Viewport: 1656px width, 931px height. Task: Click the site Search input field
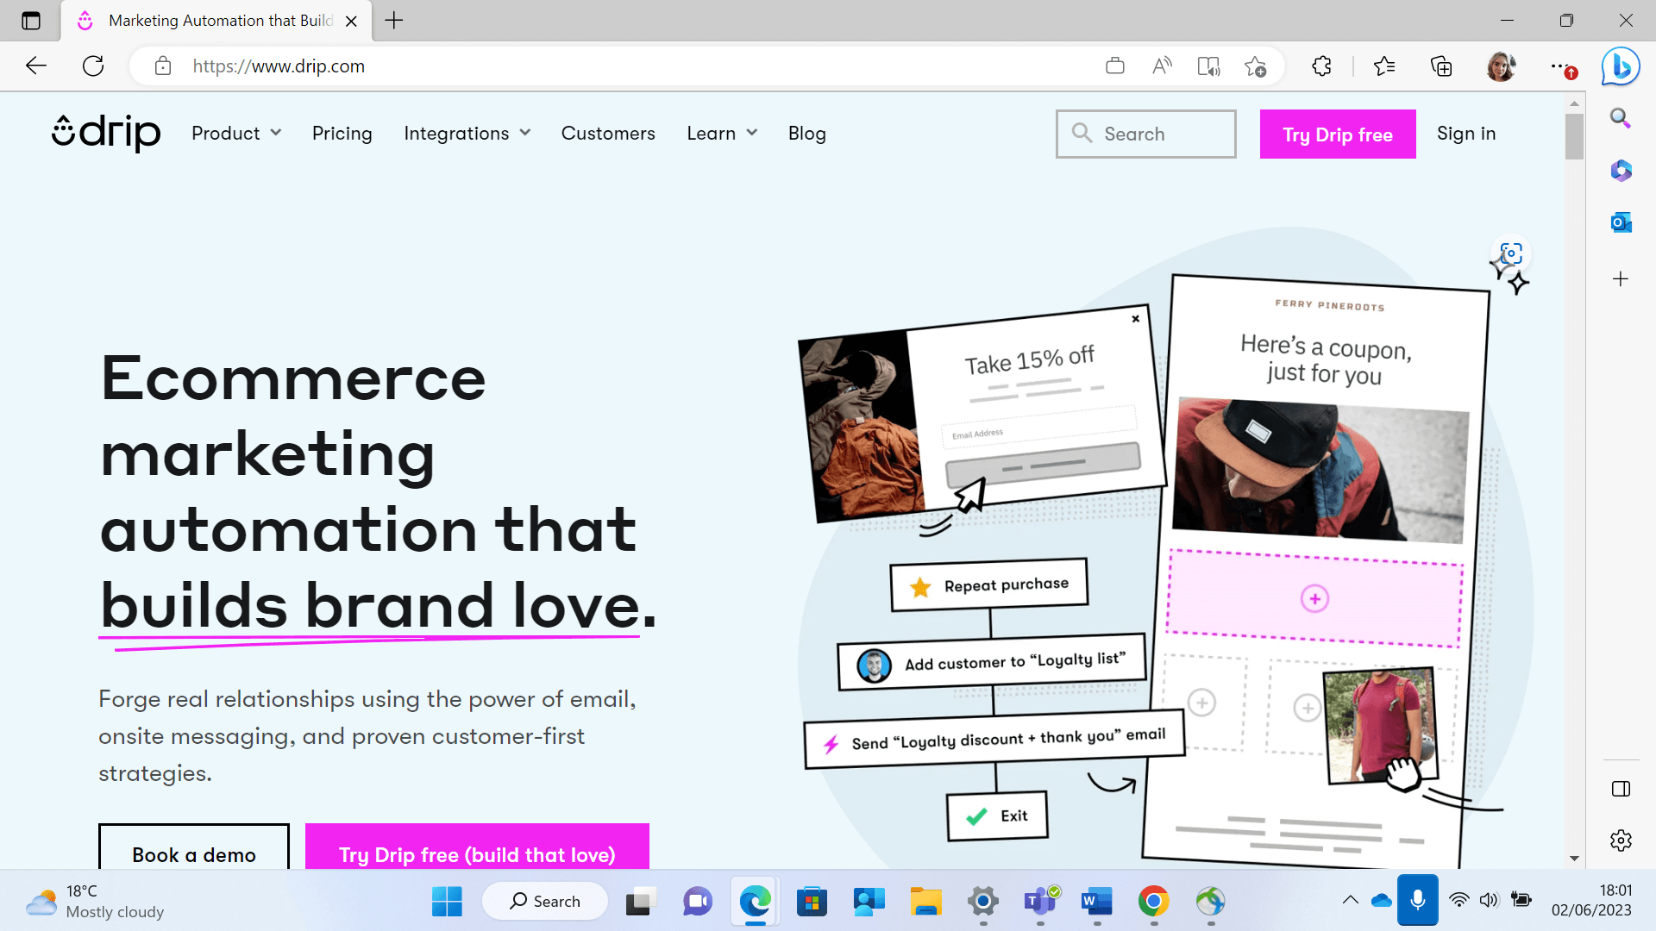click(x=1145, y=134)
